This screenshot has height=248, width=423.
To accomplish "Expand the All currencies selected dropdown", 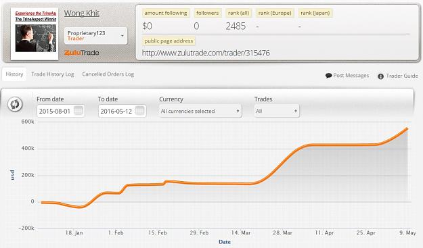I will coord(200,111).
